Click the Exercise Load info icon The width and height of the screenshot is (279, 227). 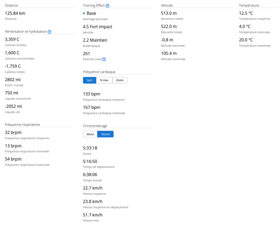pos(104,59)
